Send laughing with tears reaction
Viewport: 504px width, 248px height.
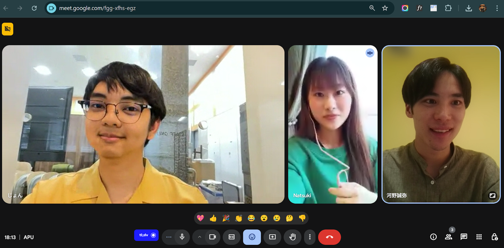[x=251, y=218]
